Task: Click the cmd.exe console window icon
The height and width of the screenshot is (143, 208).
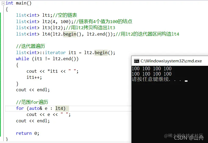Action: [x=137, y=61]
